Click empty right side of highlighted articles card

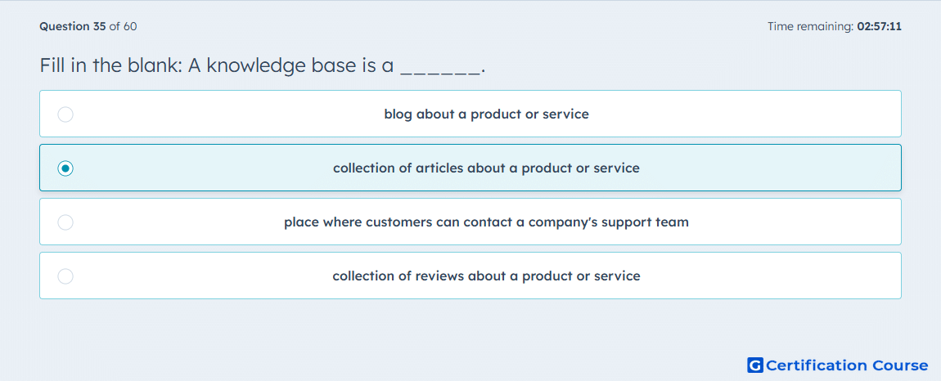[x=780, y=168]
